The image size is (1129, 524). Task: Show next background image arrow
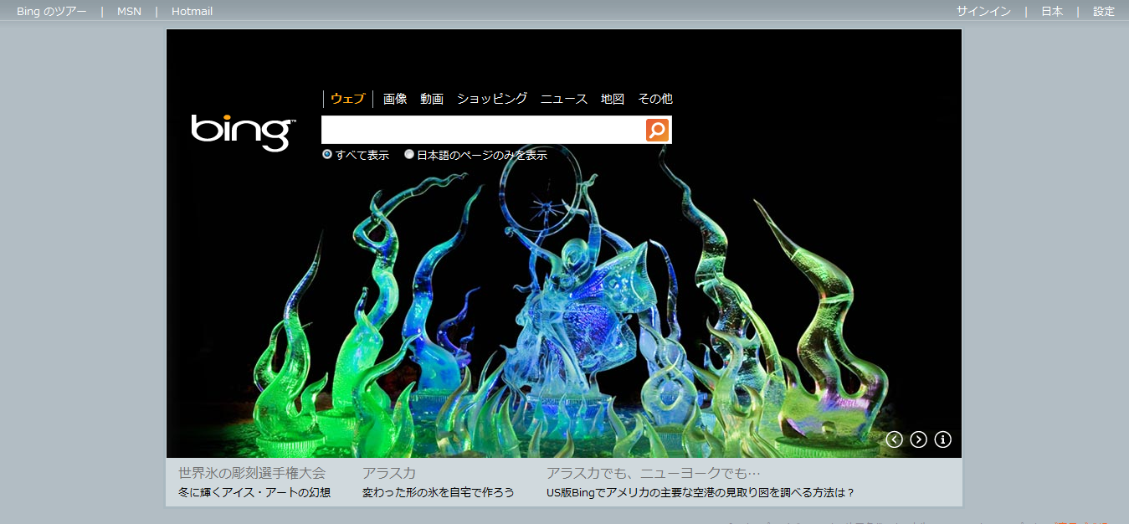(x=918, y=439)
